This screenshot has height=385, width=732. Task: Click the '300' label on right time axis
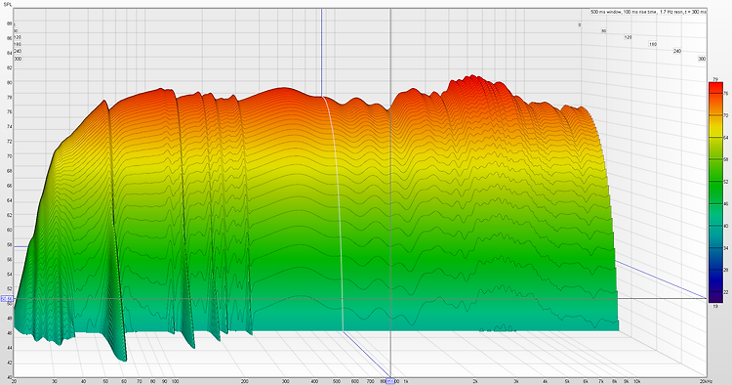702,59
